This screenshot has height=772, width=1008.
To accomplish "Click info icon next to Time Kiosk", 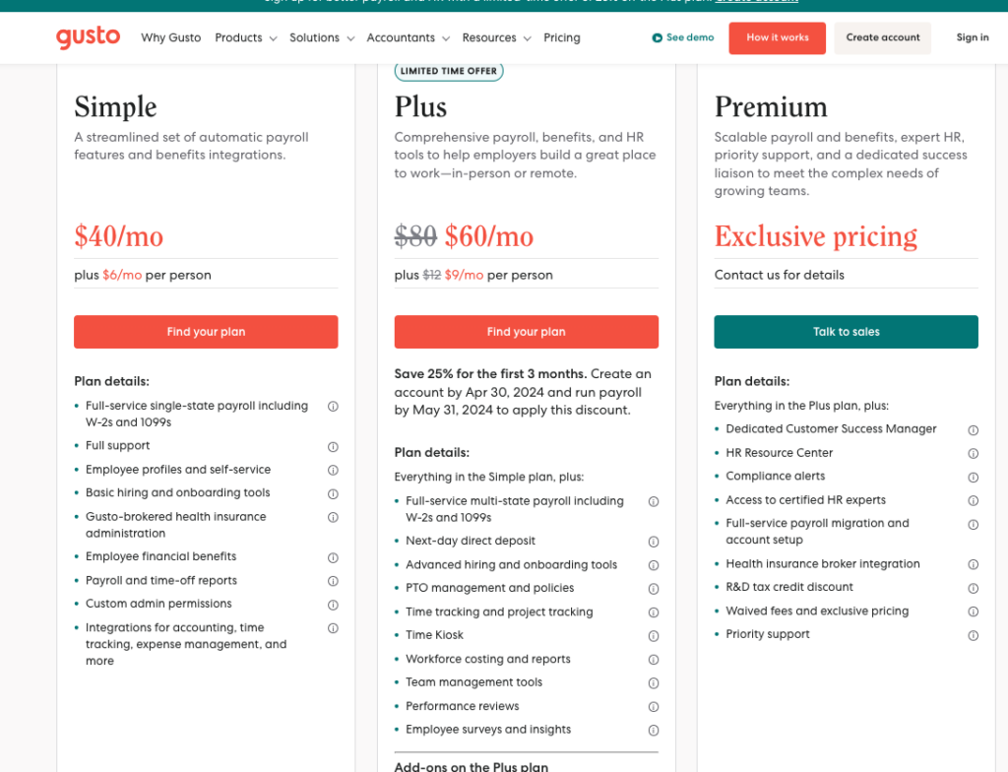I will coord(654,636).
